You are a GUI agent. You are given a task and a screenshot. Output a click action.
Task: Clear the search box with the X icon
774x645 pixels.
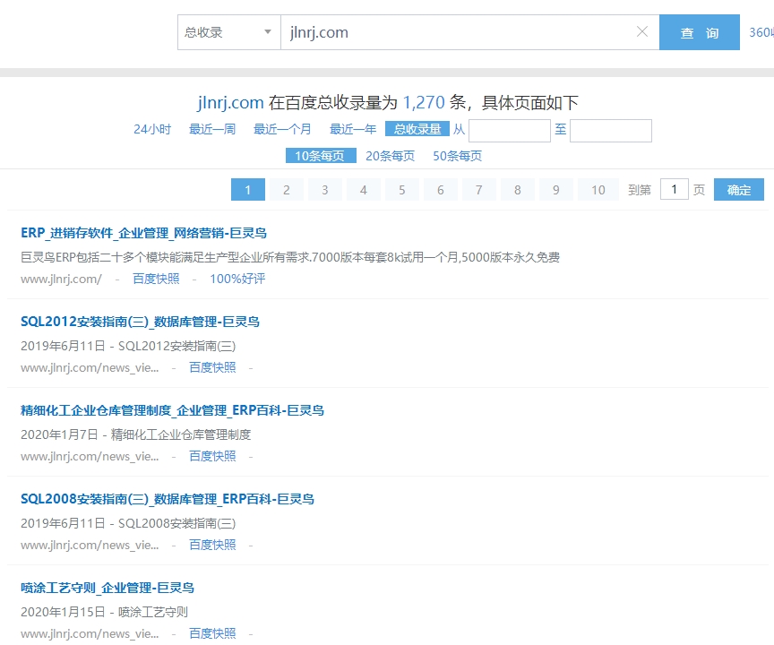click(641, 32)
